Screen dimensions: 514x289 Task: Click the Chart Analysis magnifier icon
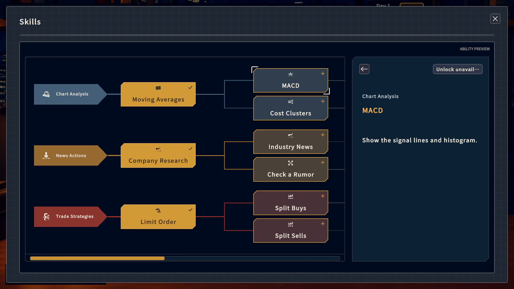tap(46, 94)
